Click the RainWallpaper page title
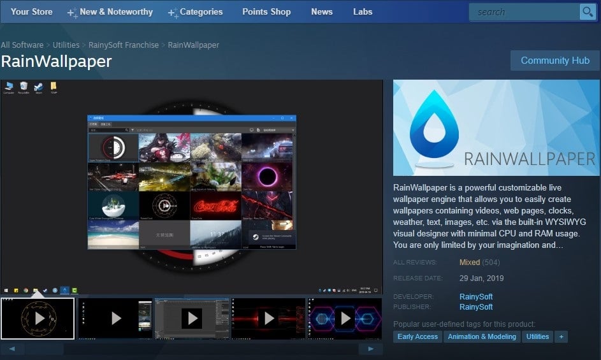This screenshot has width=601, height=360. [x=56, y=61]
